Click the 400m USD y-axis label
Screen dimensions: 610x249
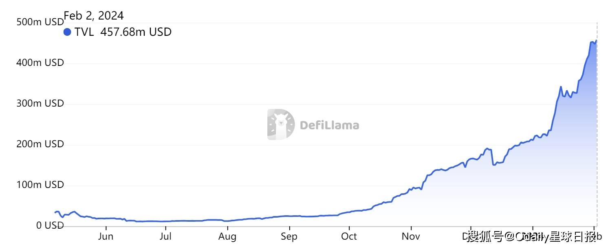[40, 63]
